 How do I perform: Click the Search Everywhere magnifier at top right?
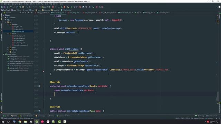click(x=217, y=7)
